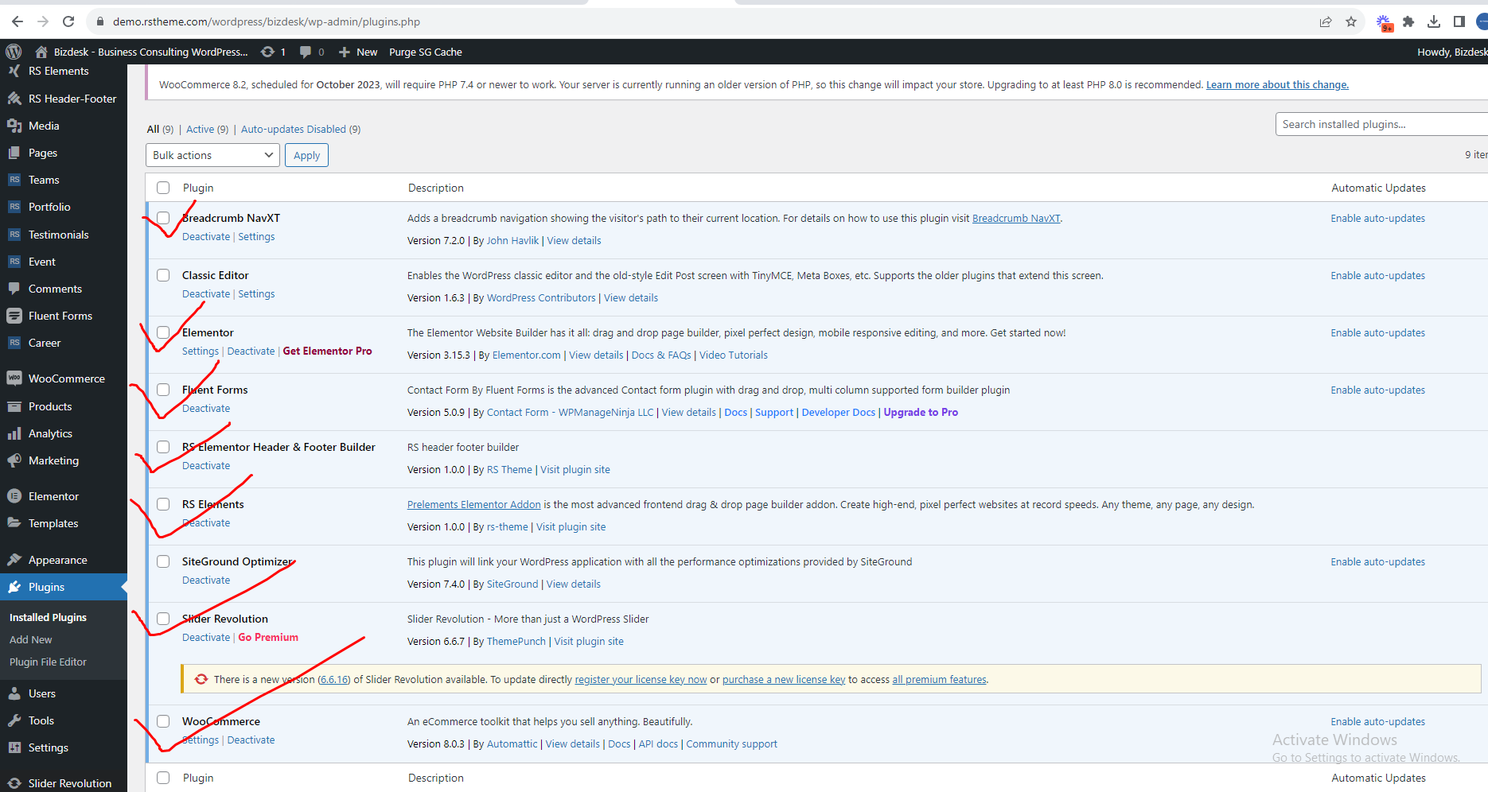The width and height of the screenshot is (1488, 792).
Task: Enable auto-updates for SiteGround Optimizer
Action: pyautogui.click(x=1377, y=561)
